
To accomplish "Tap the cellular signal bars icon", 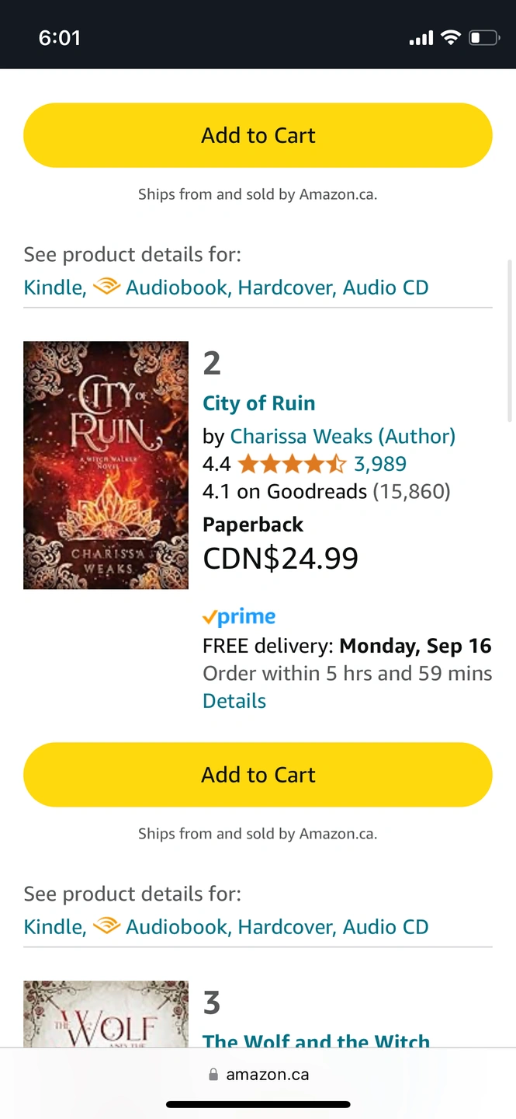I will pyautogui.click(x=421, y=37).
